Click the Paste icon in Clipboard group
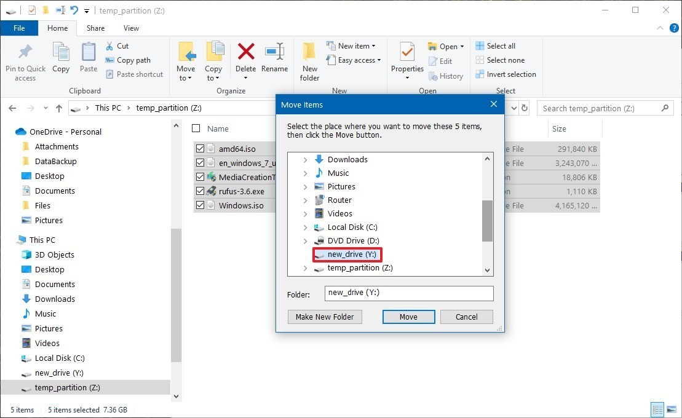 click(89, 54)
